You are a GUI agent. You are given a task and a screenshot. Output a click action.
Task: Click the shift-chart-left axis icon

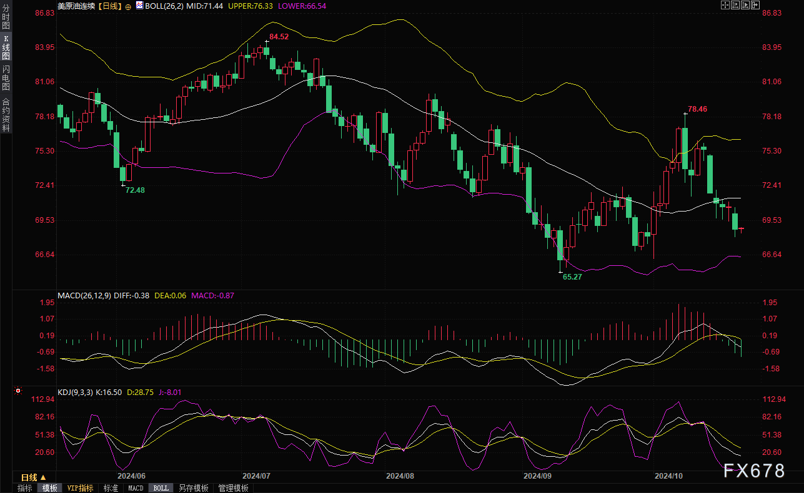click(x=735, y=6)
